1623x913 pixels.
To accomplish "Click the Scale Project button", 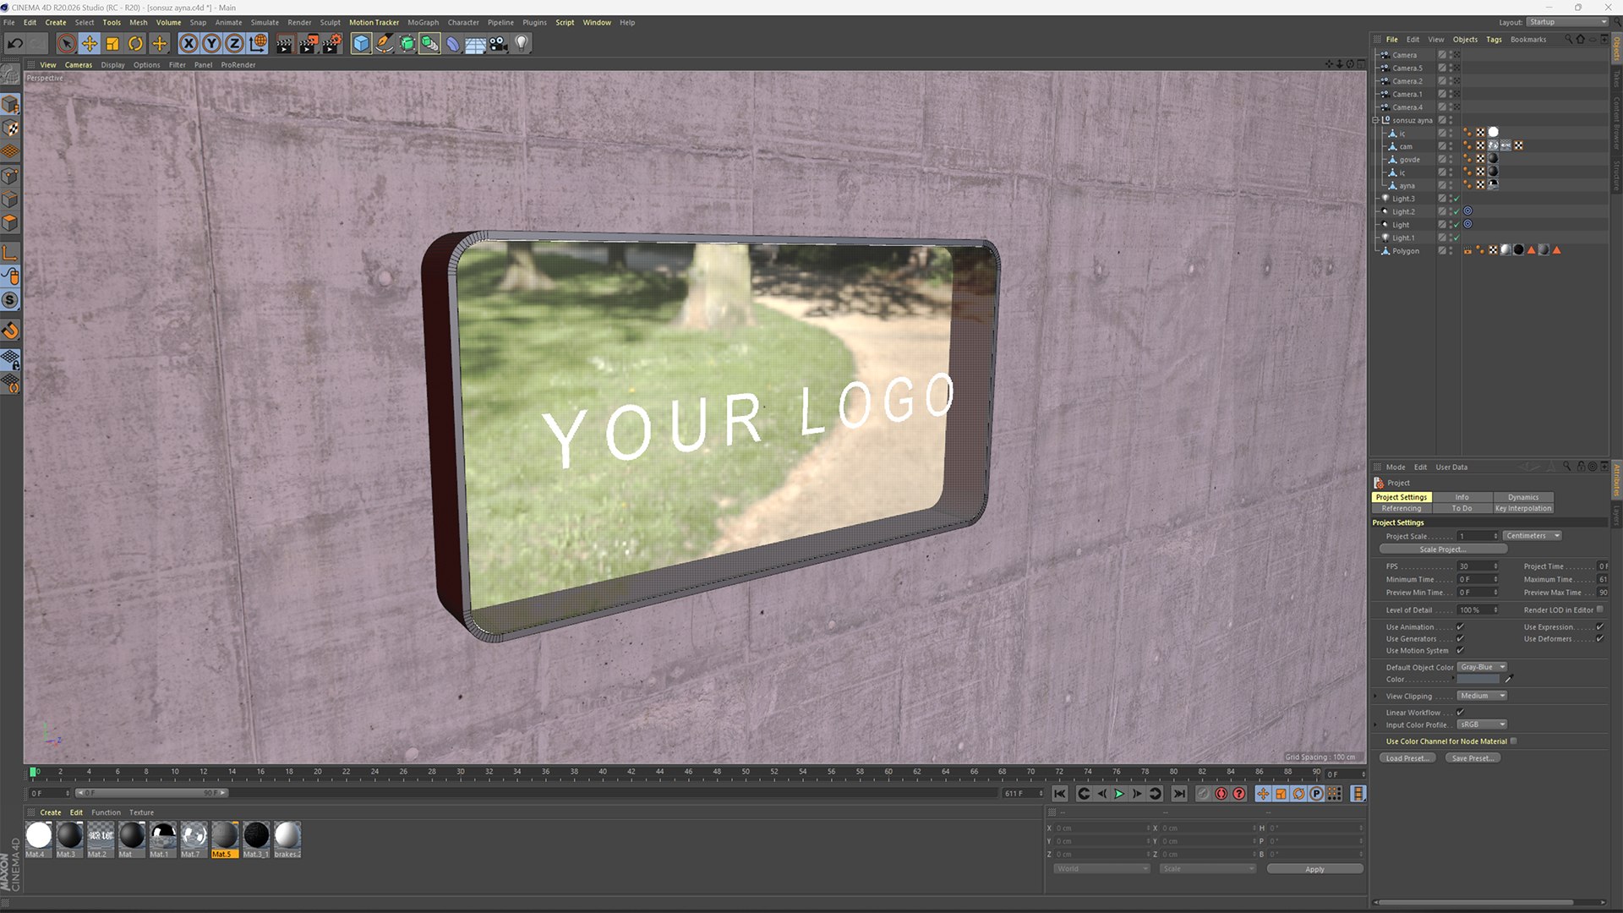I will coord(1442,549).
